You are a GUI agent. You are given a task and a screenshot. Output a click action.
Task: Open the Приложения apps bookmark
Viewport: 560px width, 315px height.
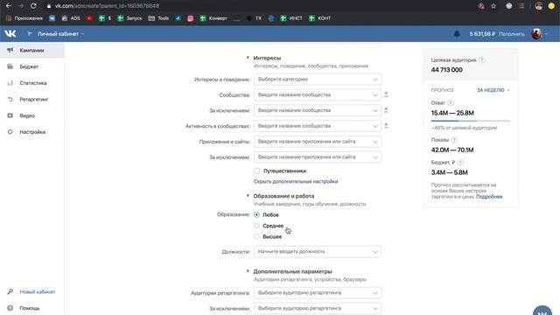click(24, 18)
